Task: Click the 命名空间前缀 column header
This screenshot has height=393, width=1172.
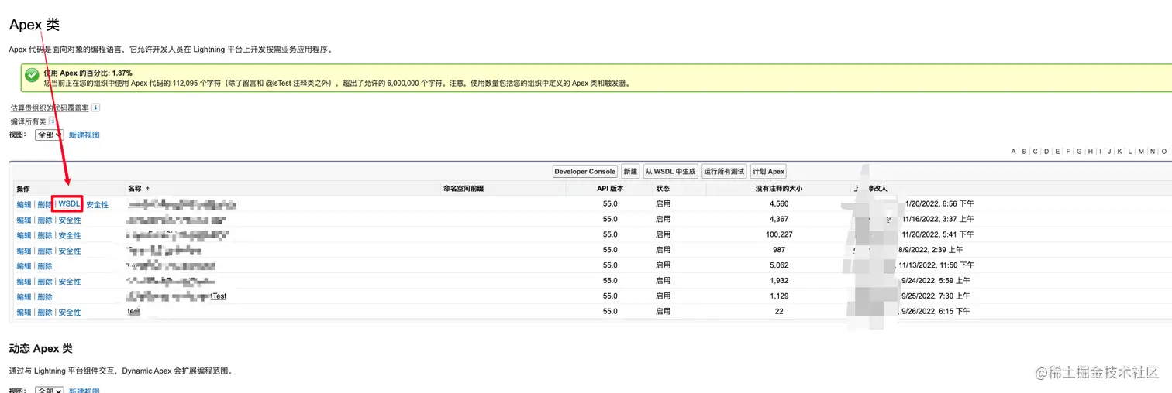Action: (x=464, y=188)
